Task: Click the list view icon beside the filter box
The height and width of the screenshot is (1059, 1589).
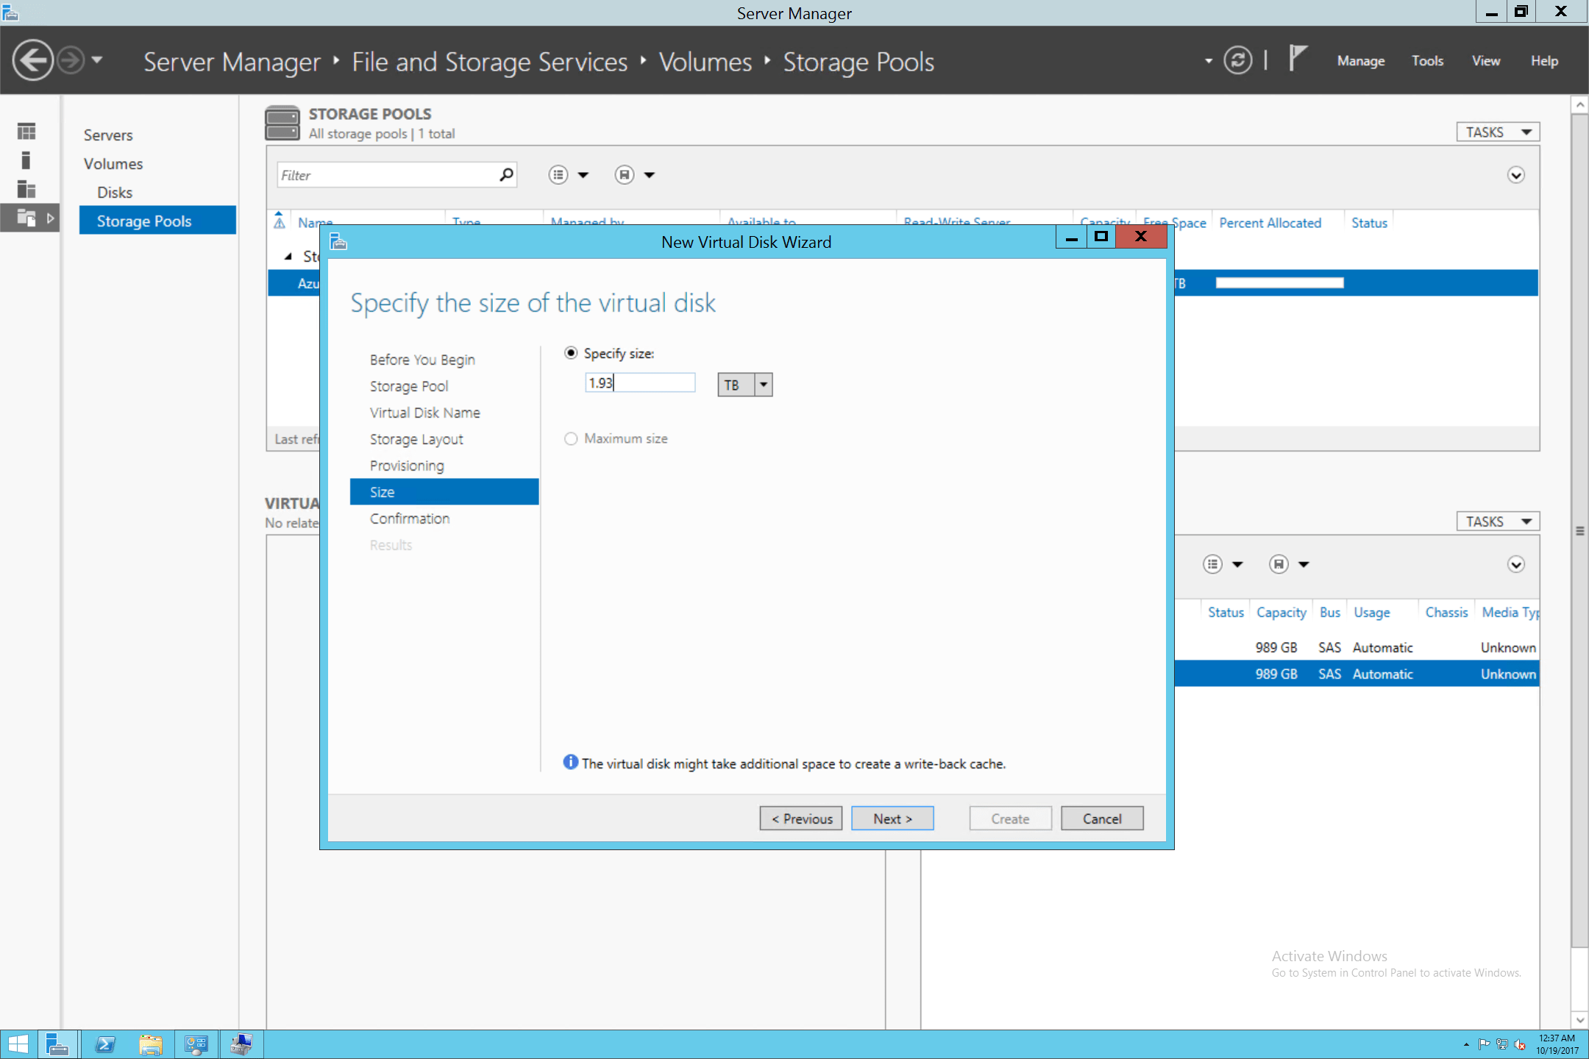Action: click(x=559, y=174)
